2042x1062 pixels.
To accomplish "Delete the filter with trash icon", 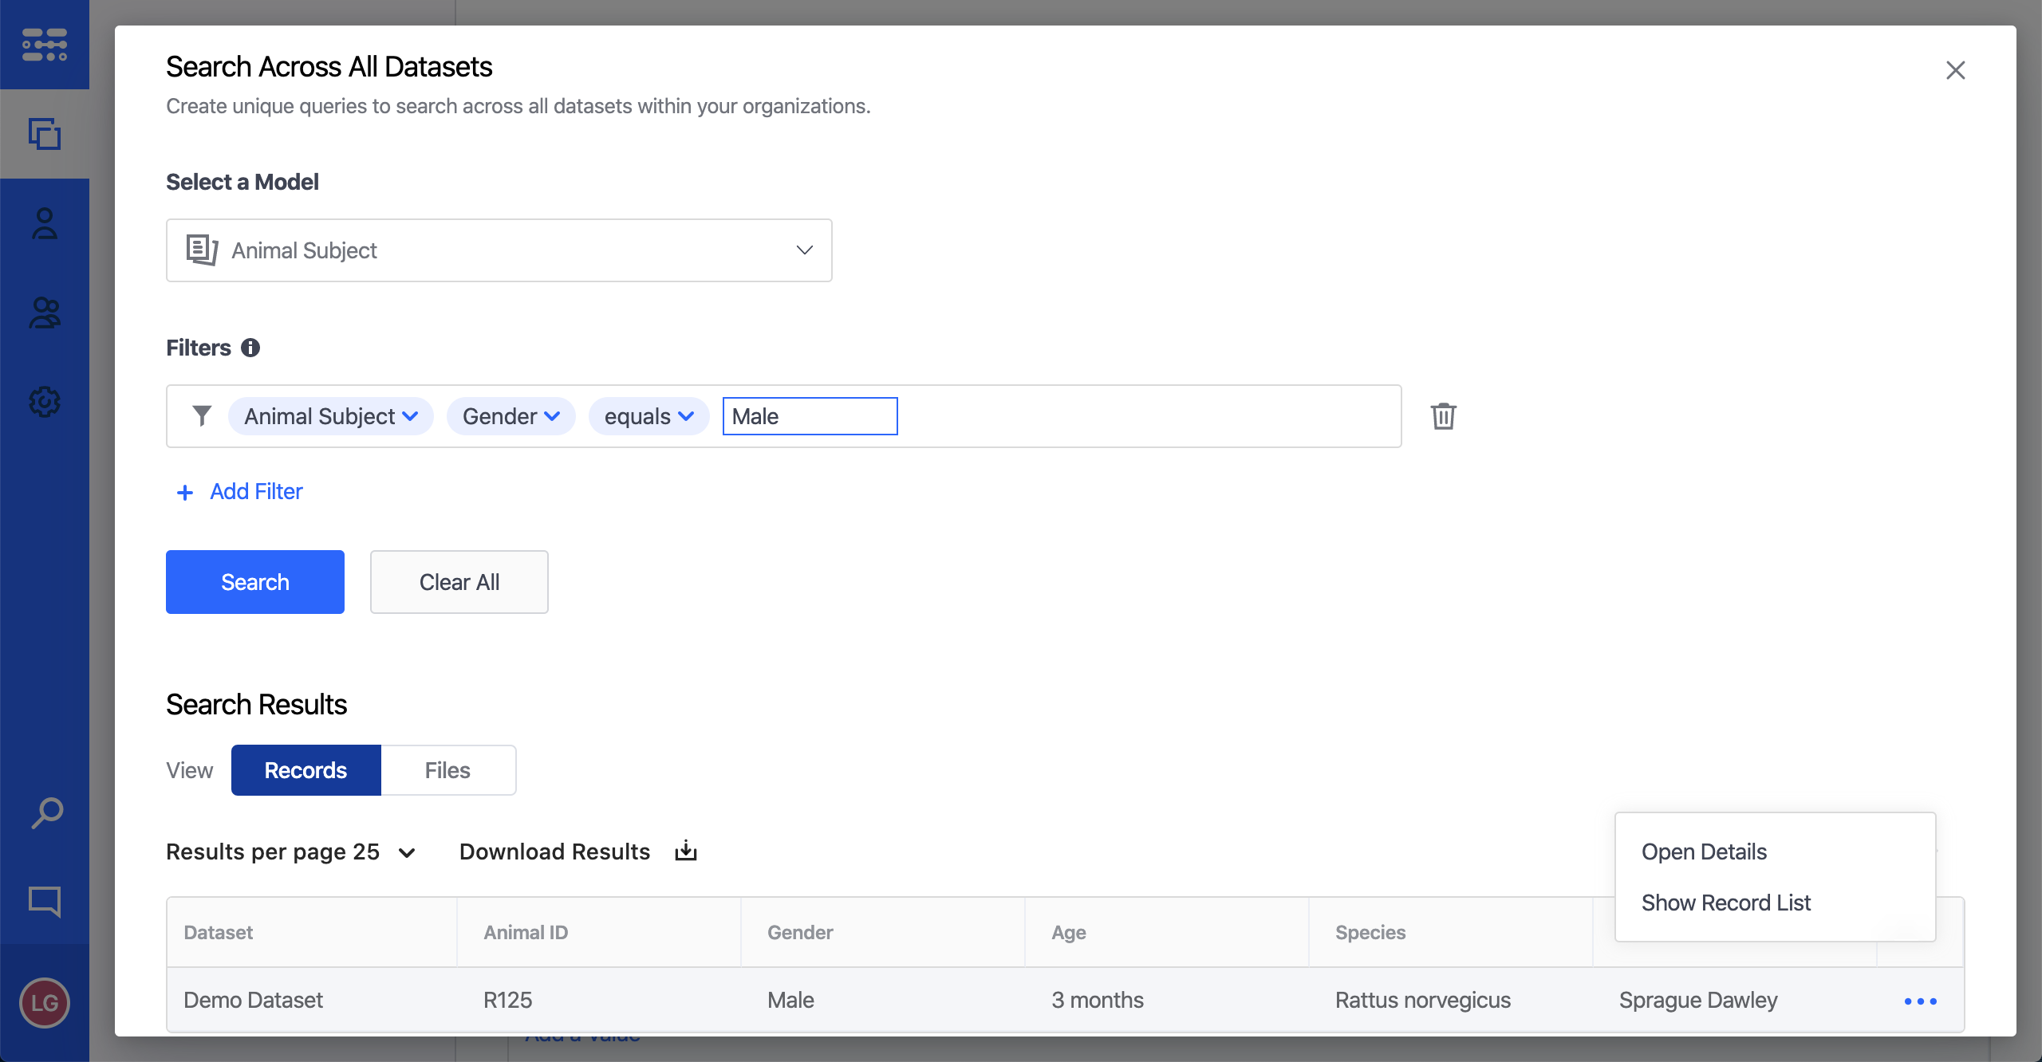I will pyautogui.click(x=1443, y=416).
